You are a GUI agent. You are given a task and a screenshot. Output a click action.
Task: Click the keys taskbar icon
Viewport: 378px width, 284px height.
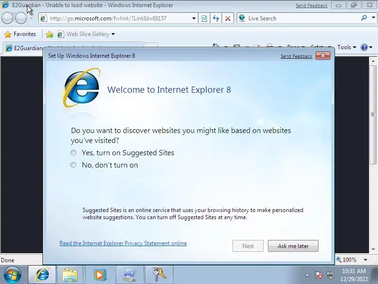[x=160, y=275]
